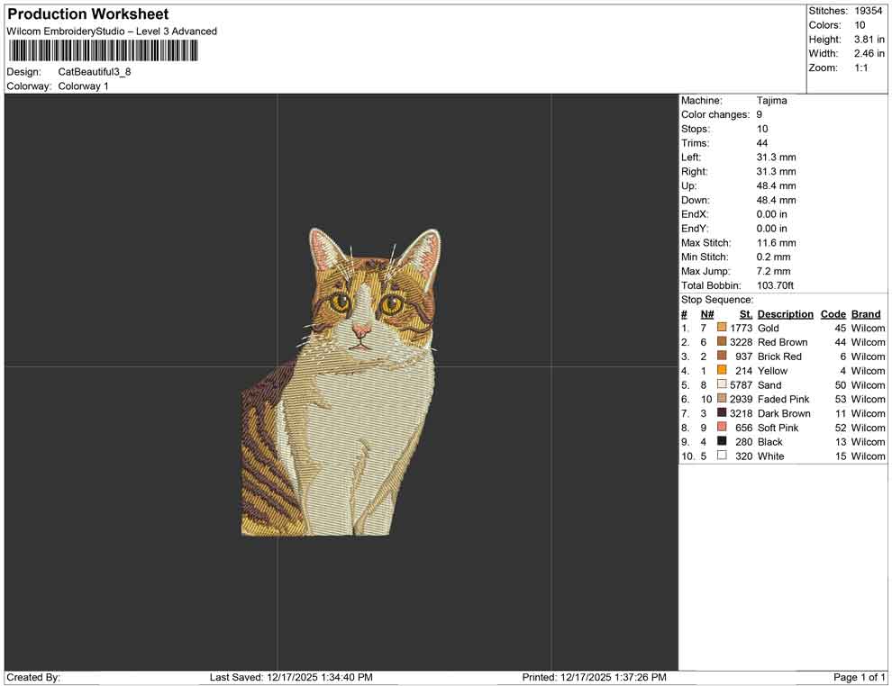The height and width of the screenshot is (686, 892).
Task: Choose the Black thread swatch
Action: [722, 442]
